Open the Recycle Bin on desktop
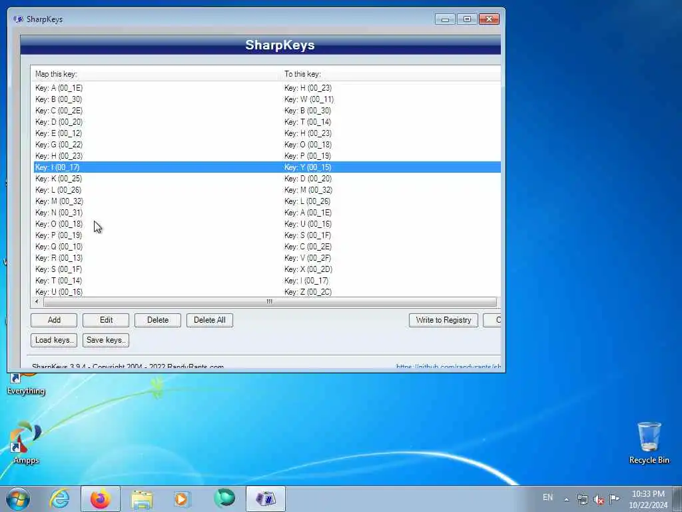 (649, 443)
